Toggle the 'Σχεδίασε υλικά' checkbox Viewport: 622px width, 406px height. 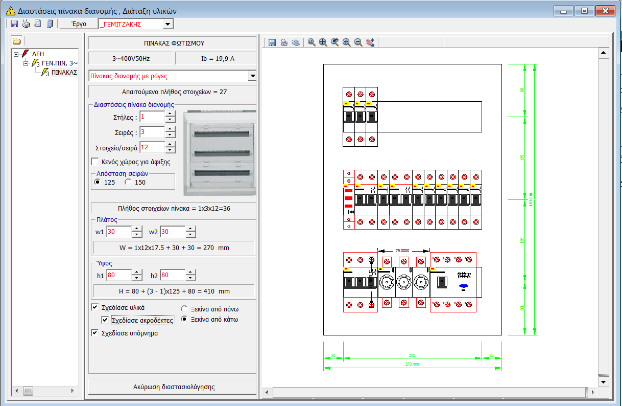point(94,307)
